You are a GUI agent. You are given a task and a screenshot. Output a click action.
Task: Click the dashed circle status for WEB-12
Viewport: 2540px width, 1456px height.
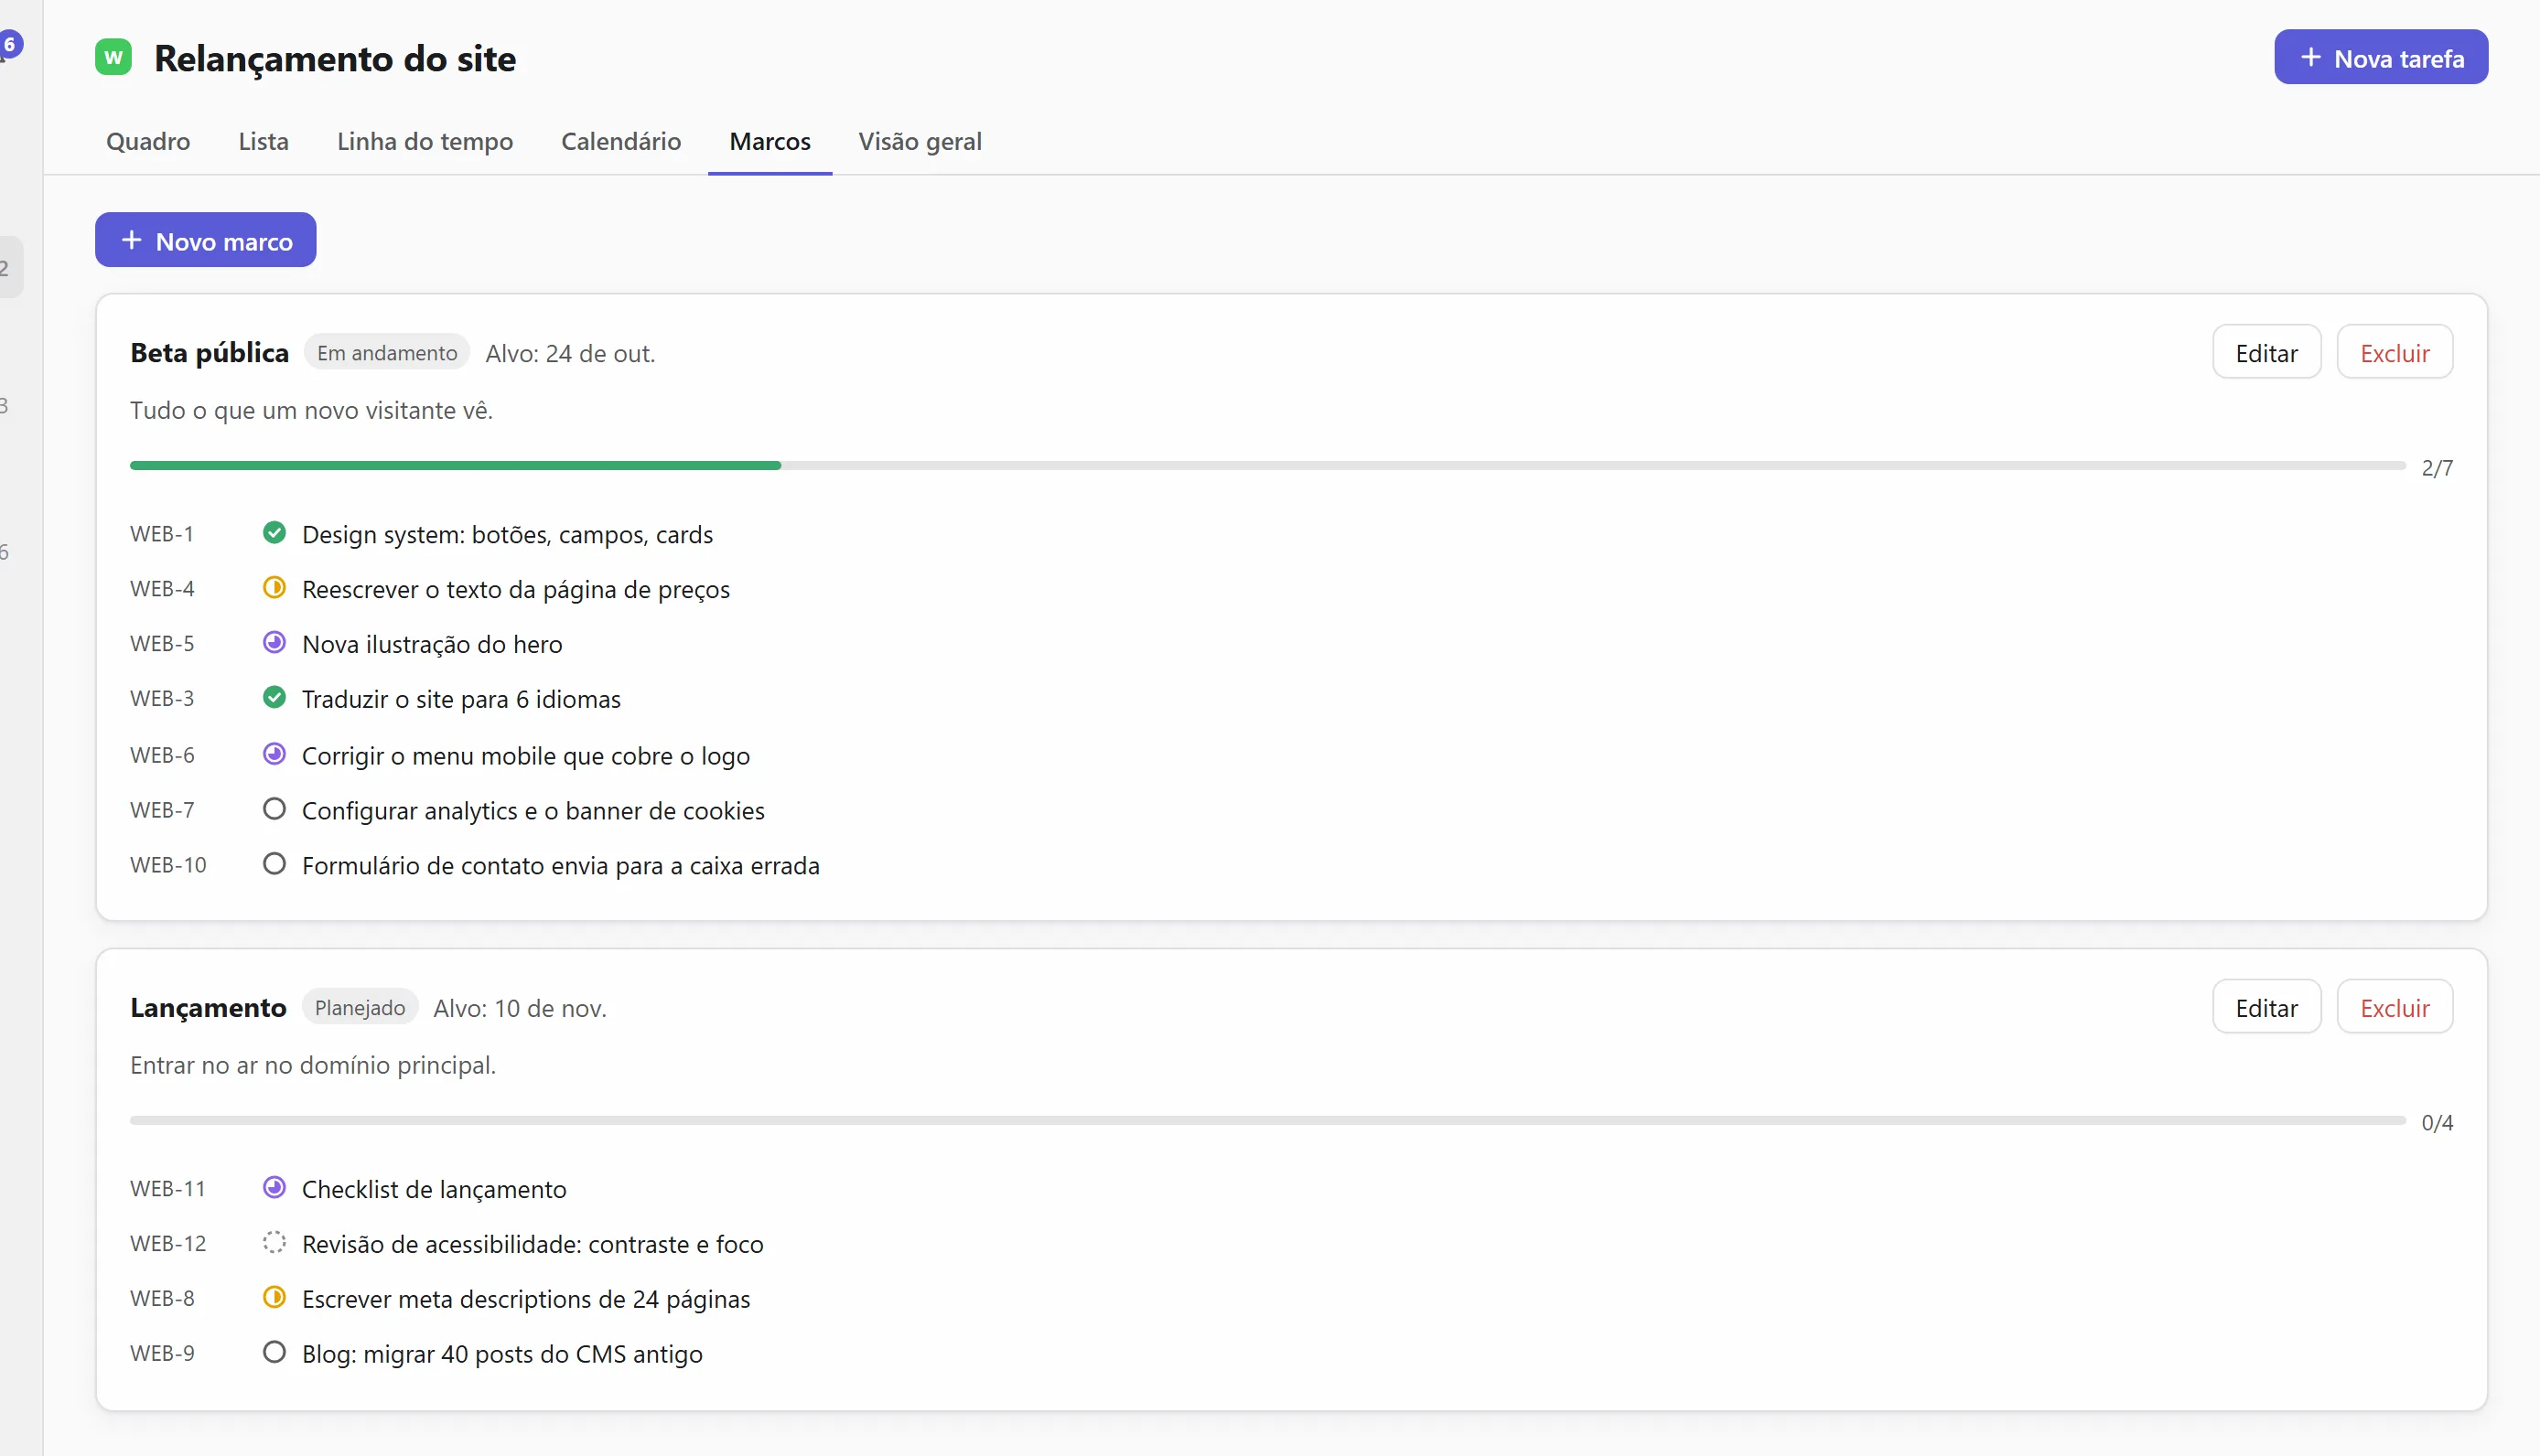274,1243
